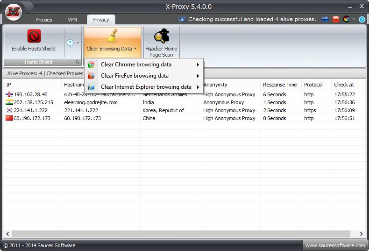This screenshot has width=369, height=251.
Task: Click the Checking successful status message
Action: tap(252, 19)
